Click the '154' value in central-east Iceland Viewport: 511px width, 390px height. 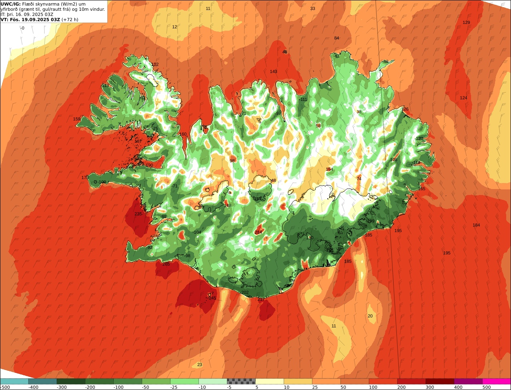point(329,169)
